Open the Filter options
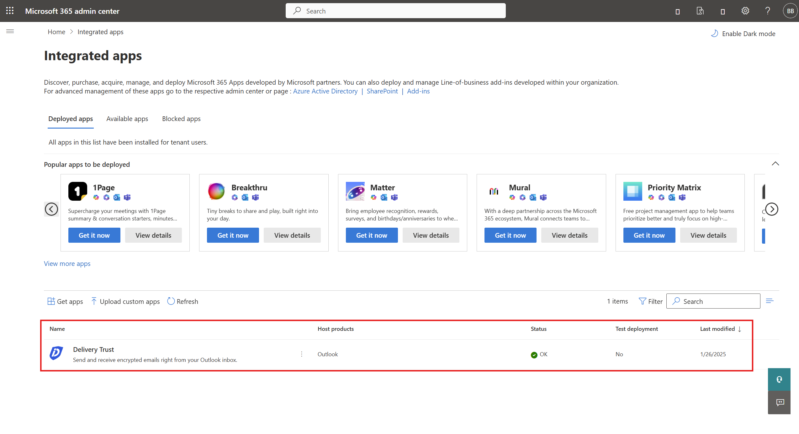Screen dimensions: 799x434 651,301
